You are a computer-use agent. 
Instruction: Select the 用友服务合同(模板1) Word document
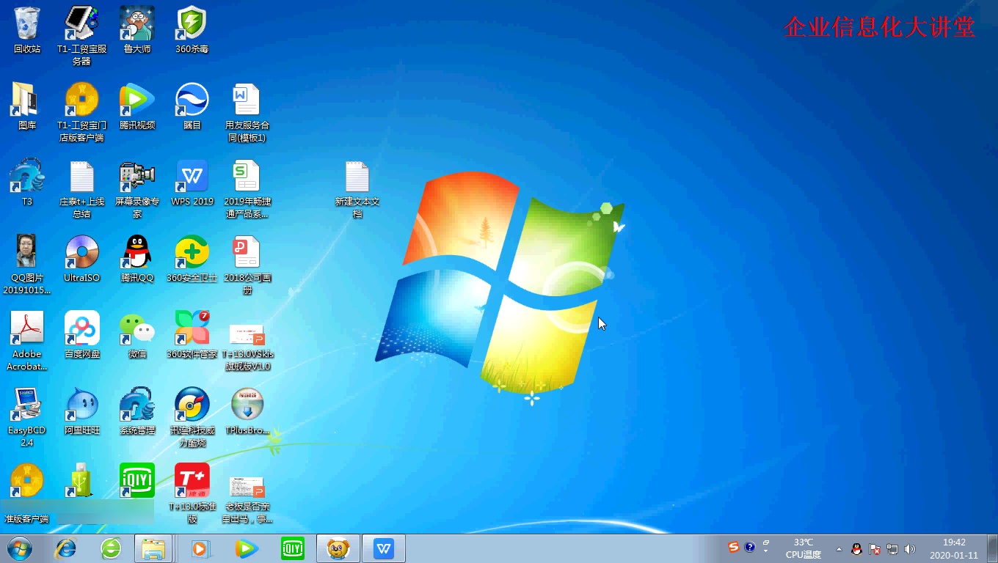click(247, 112)
